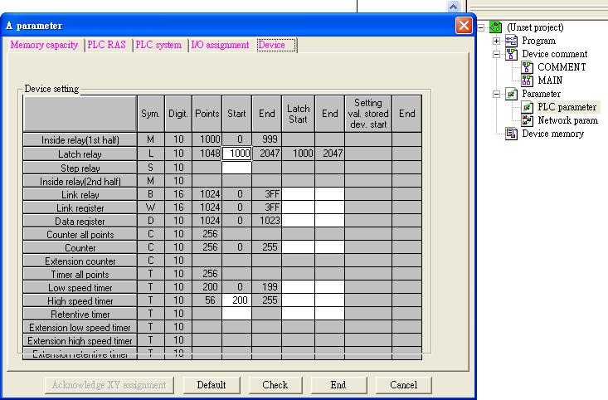Click the Cancel button
The height and width of the screenshot is (400, 608).
coord(403,385)
